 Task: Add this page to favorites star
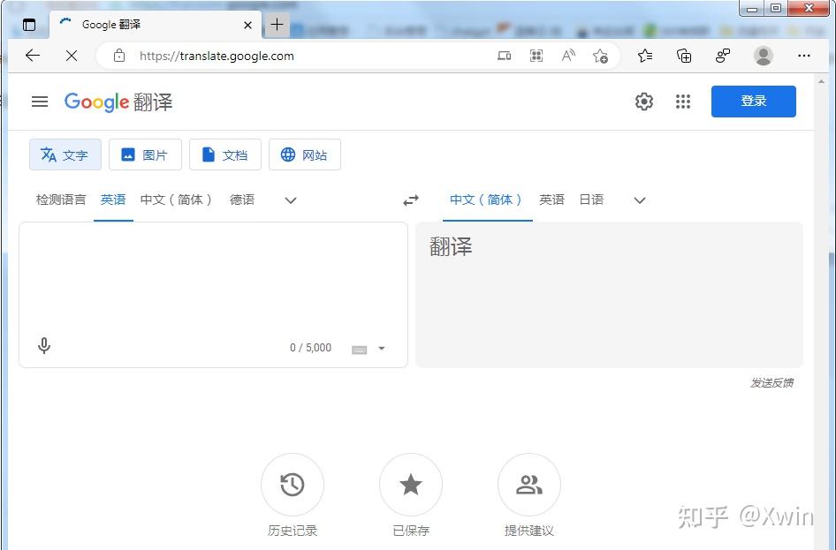(x=600, y=56)
